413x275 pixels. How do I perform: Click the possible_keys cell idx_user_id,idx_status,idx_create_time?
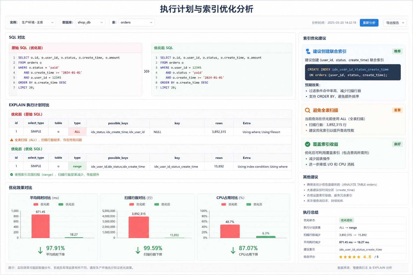pyautogui.click(x=118, y=167)
